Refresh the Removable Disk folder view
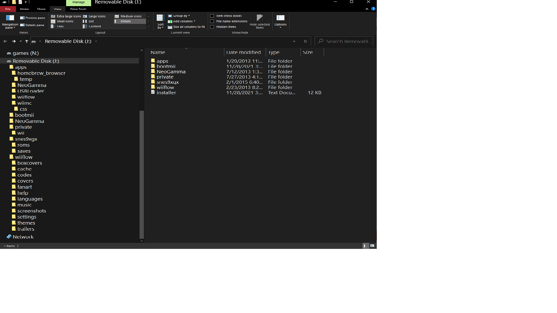This screenshot has width=557, height=313. (x=305, y=41)
